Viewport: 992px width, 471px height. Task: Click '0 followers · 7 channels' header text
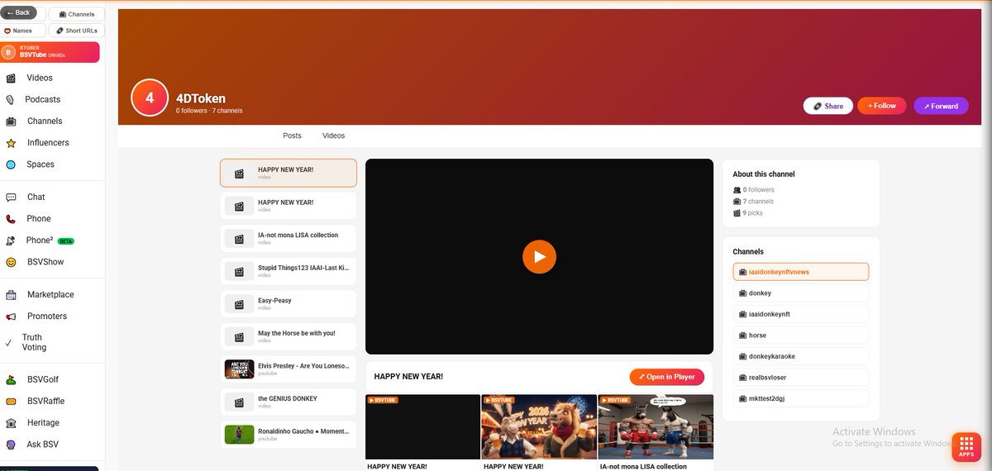click(209, 111)
